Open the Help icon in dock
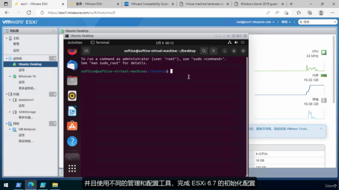Viewport: 339px width, 190px height. click(72, 141)
